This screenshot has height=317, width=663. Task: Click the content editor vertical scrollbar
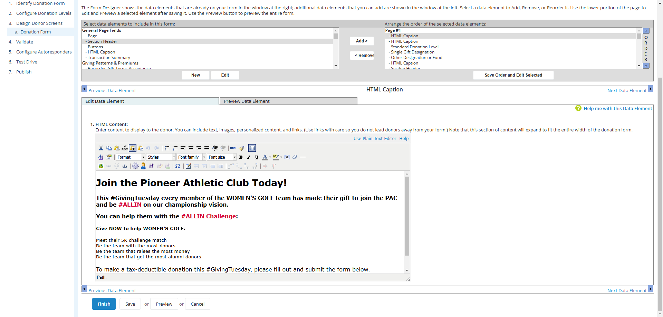point(407,216)
